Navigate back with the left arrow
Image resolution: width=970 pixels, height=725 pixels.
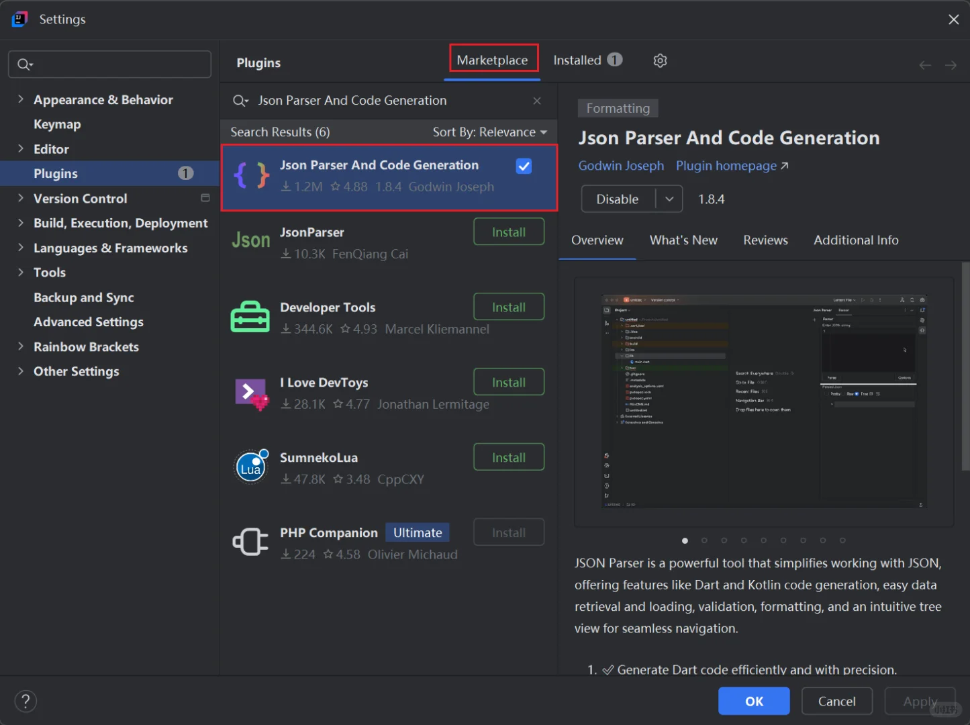coord(925,65)
